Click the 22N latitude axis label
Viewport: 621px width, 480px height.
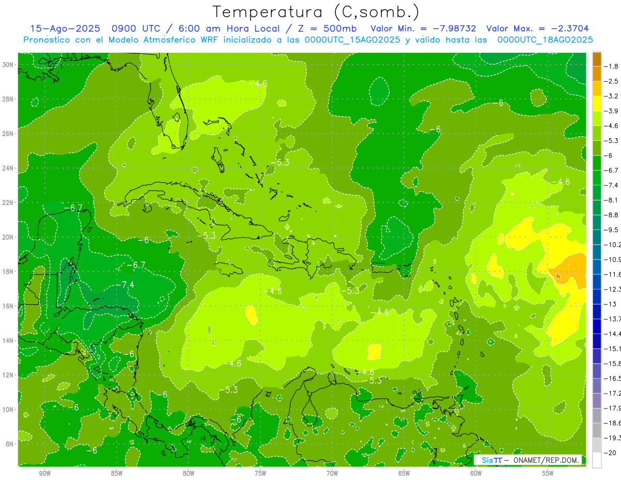click(8, 202)
